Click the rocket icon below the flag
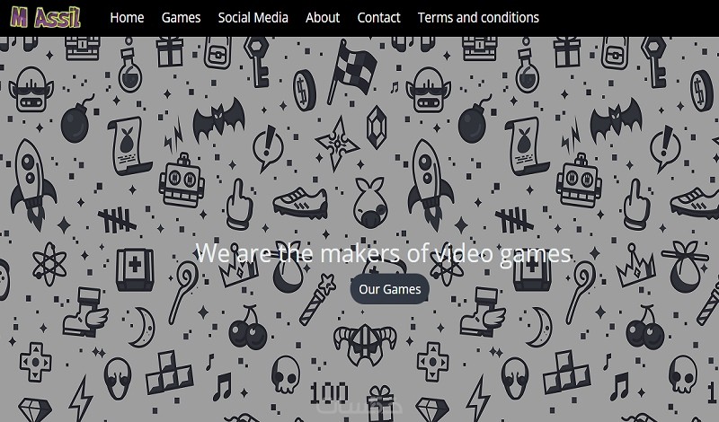 430,183
